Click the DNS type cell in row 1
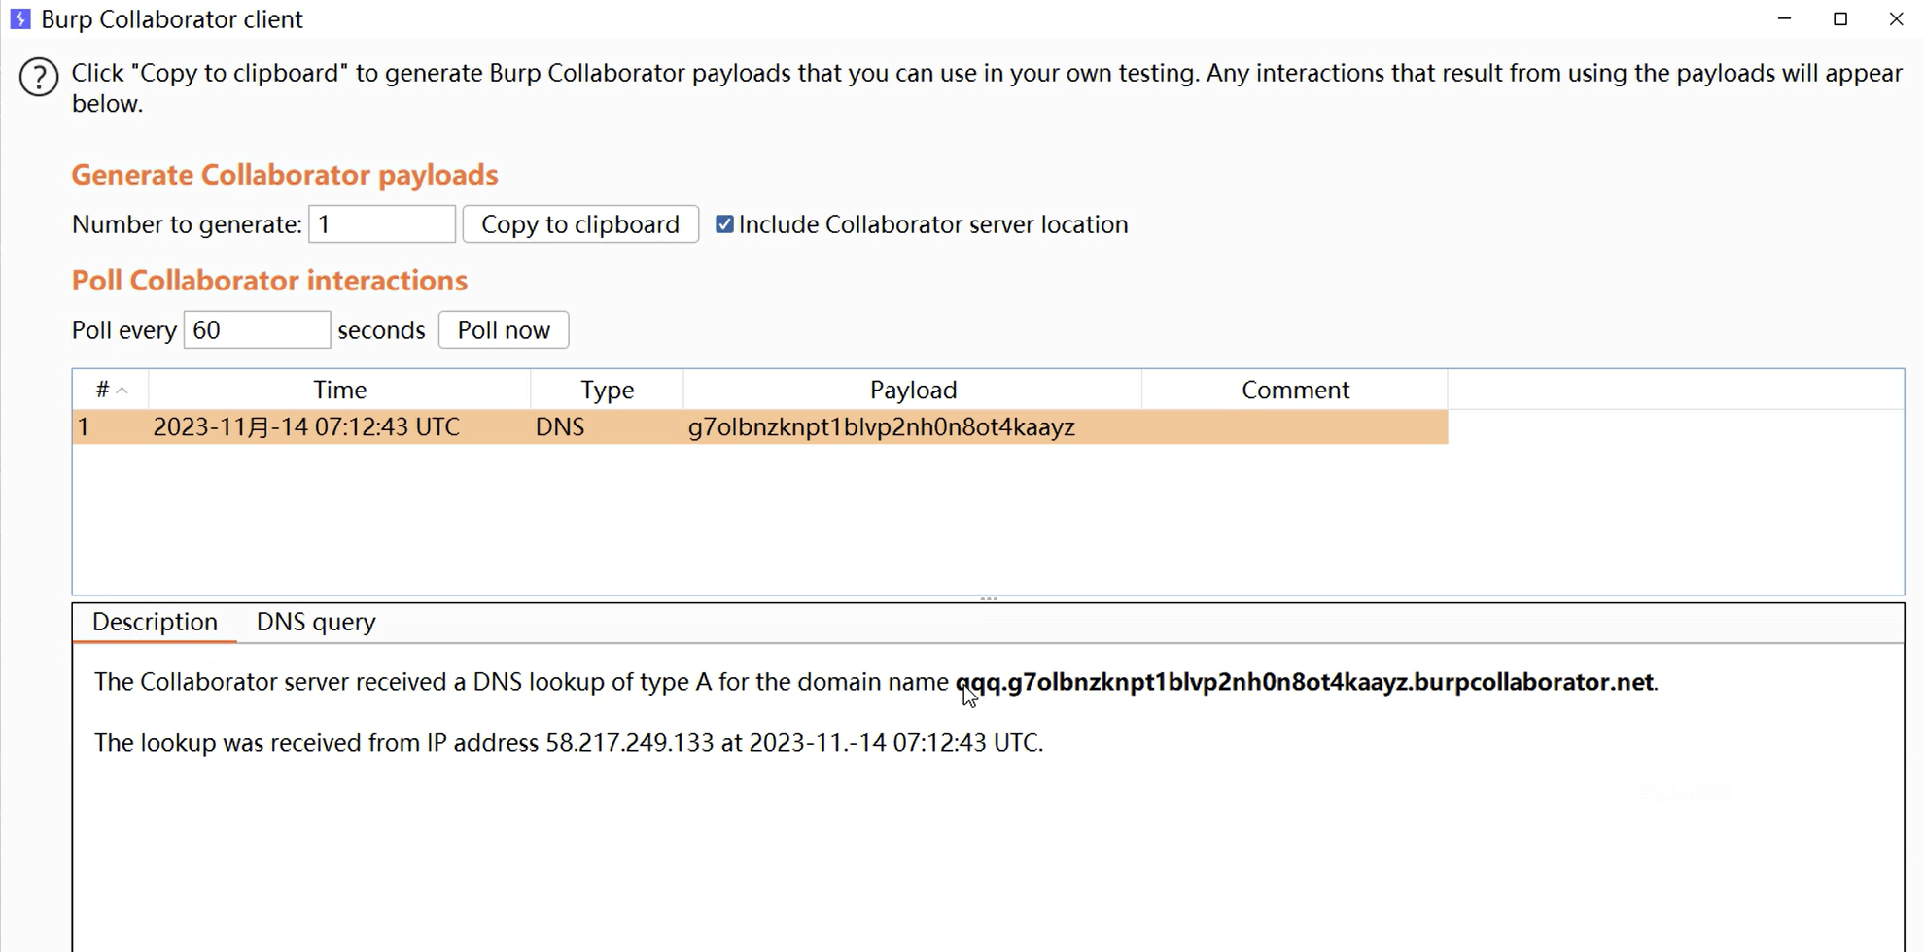 607,427
